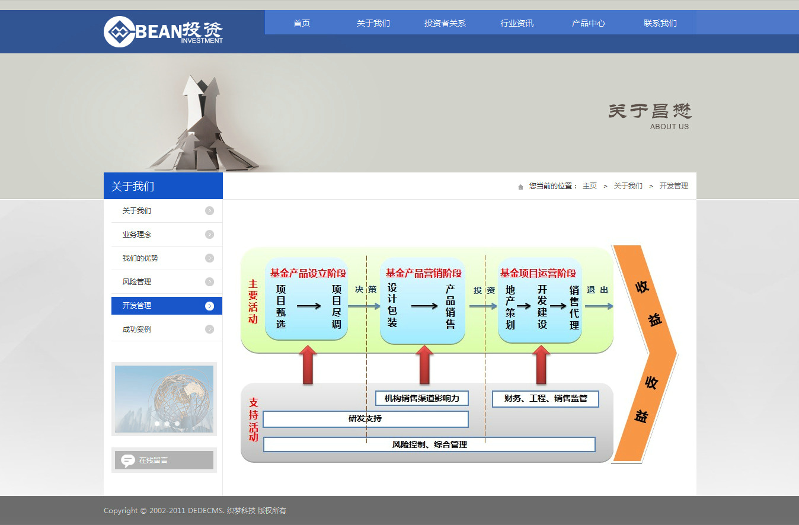Select the last carousel dot on globe image
The image size is (799, 525).
tap(177, 424)
